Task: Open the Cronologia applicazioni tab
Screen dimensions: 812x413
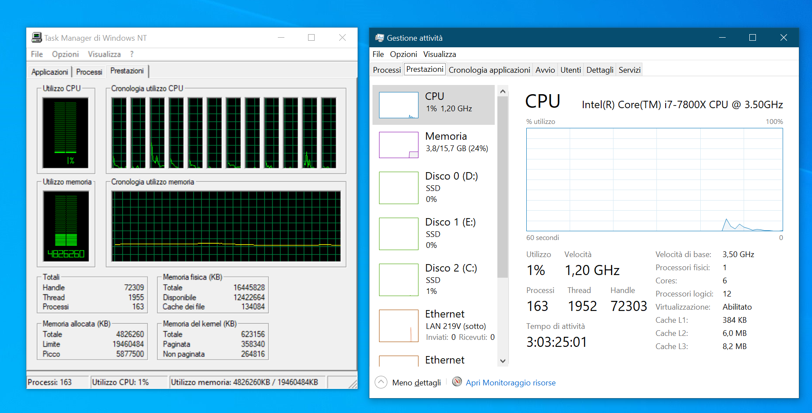Action: tap(489, 70)
